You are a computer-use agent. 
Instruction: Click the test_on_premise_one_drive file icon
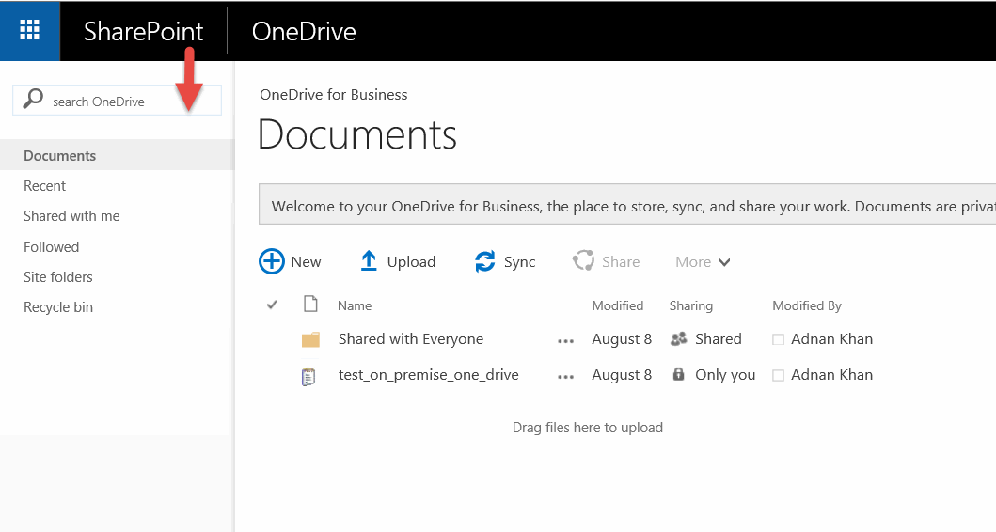click(x=308, y=377)
